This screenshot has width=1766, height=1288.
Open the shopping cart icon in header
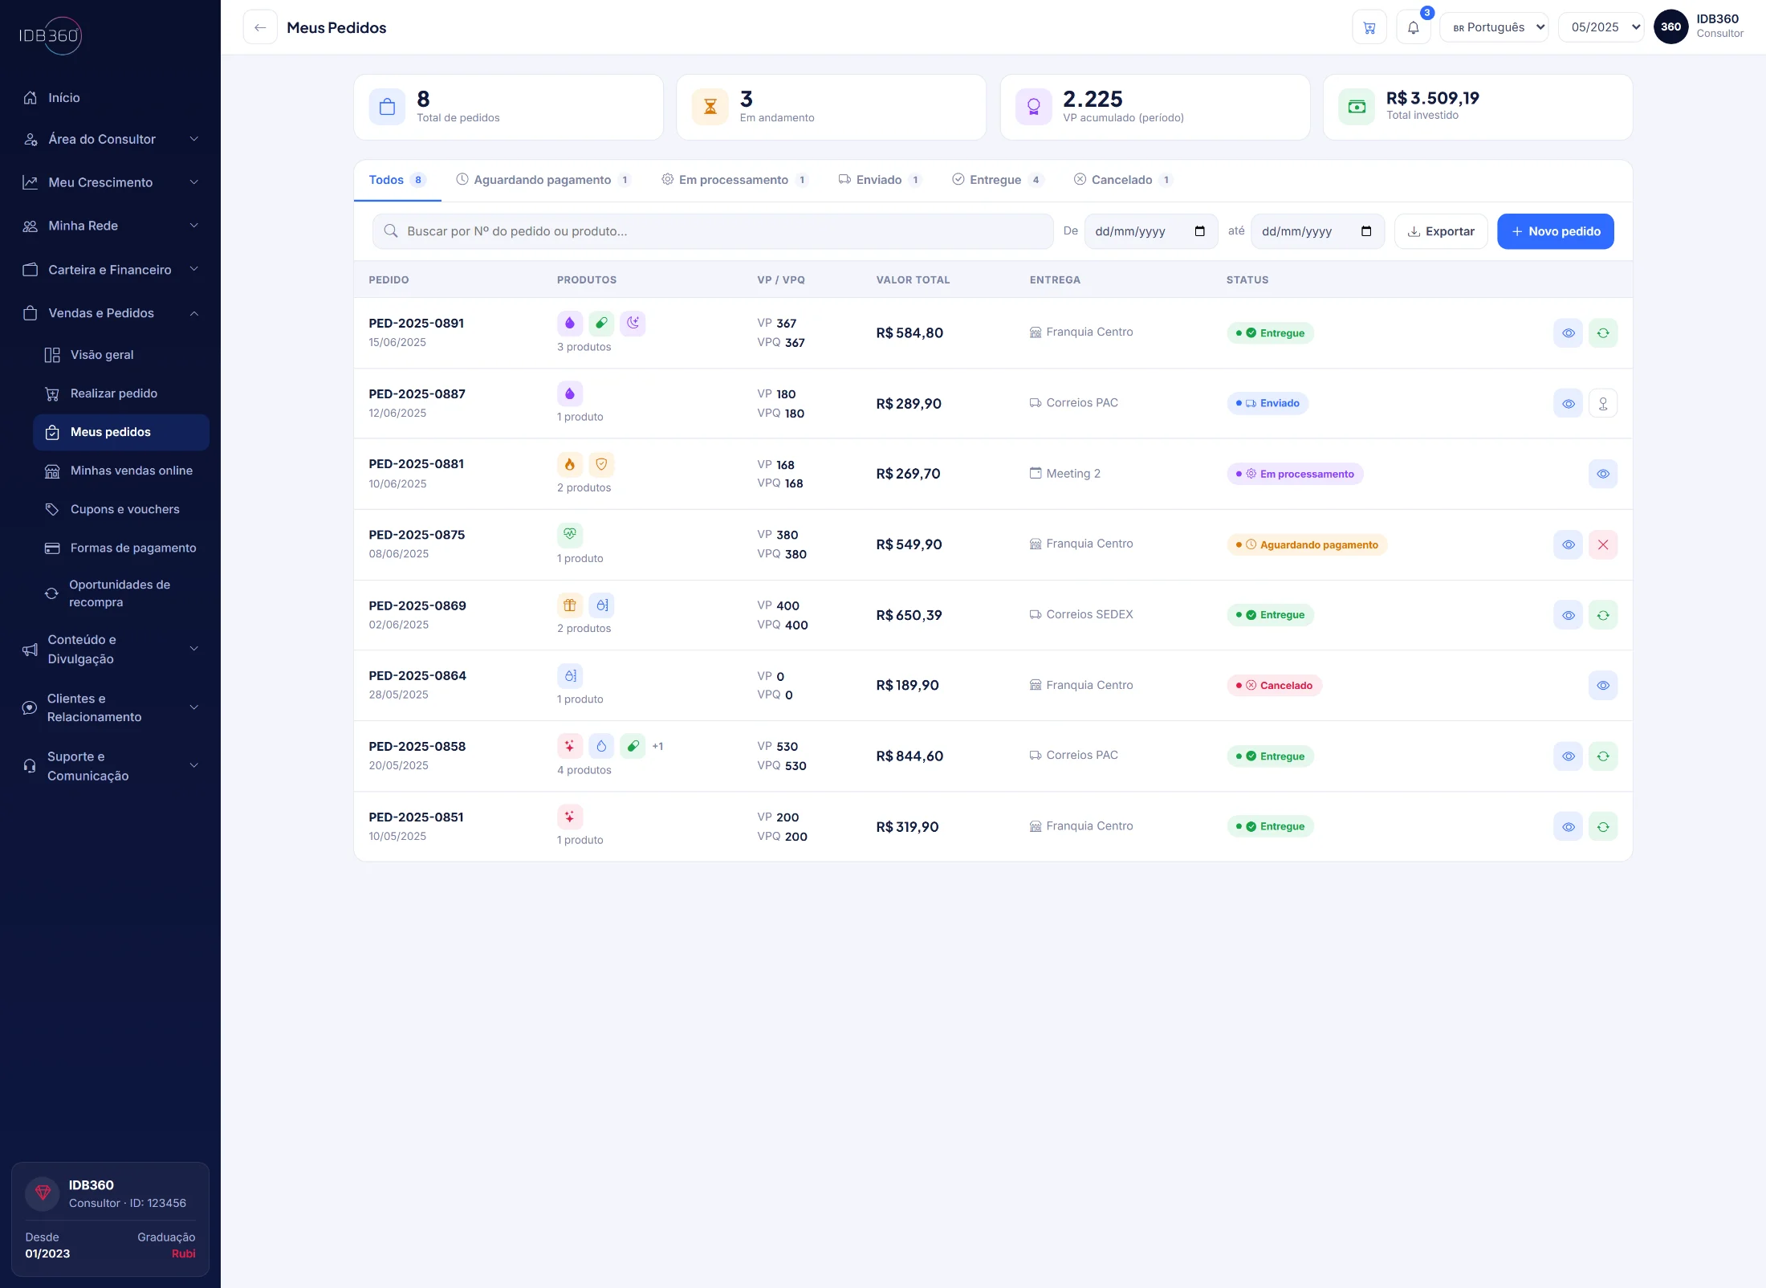click(x=1369, y=27)
